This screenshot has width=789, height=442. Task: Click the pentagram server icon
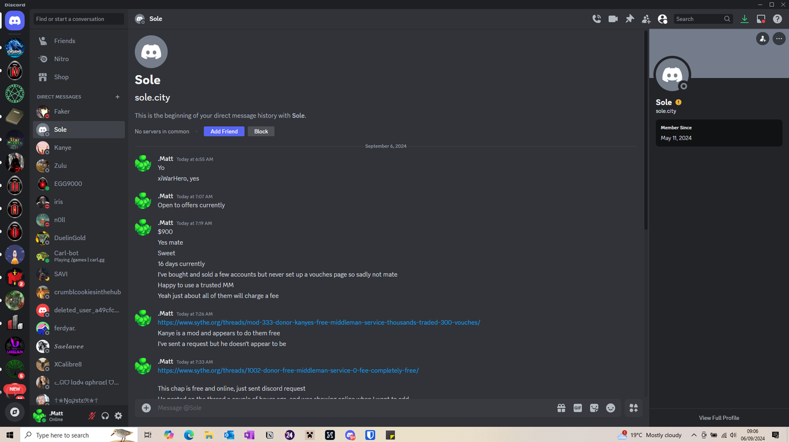pos(15,94)
